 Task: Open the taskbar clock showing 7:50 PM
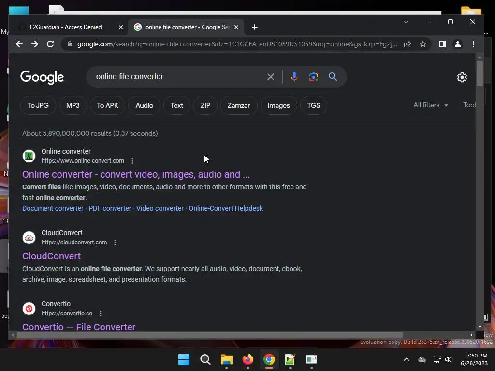pos(475,359)
